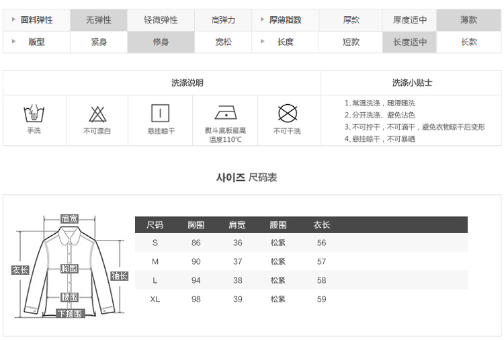Viewport: 504px width, 340px height.
Task: Select the 高弹力 elasticity option
Action: (223, 20)
